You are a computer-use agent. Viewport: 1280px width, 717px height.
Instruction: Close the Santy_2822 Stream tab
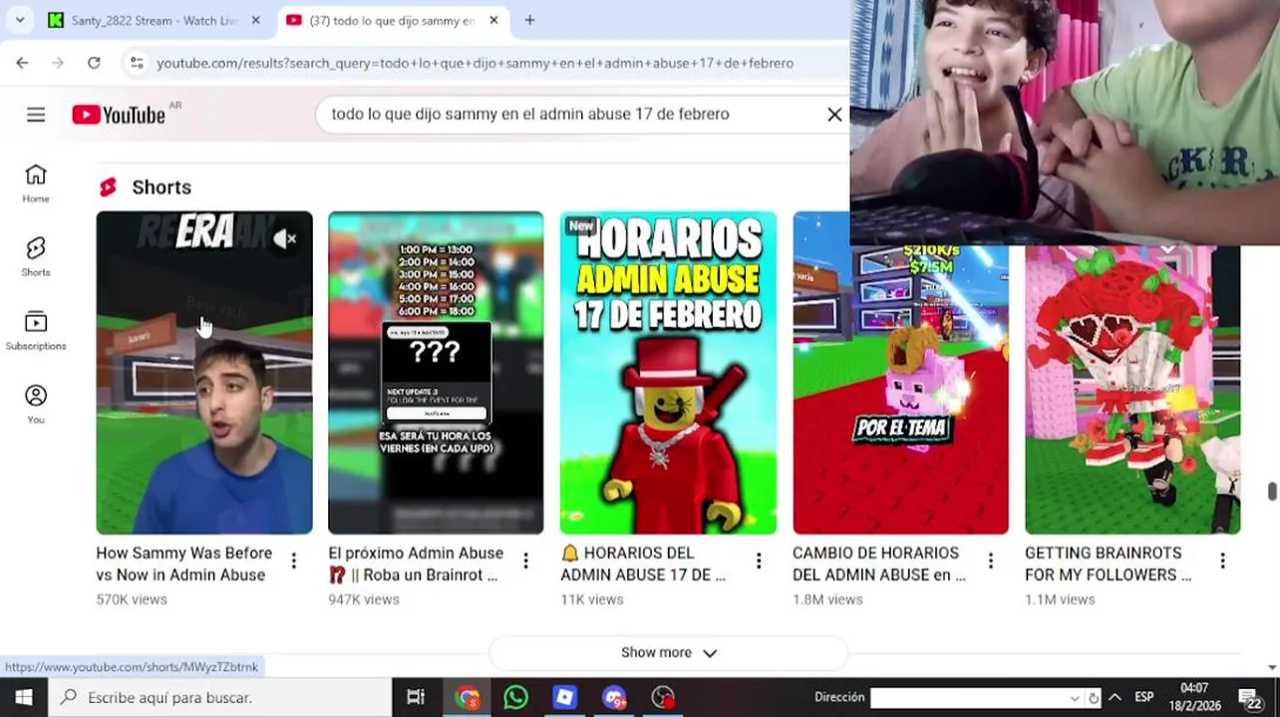255,20
